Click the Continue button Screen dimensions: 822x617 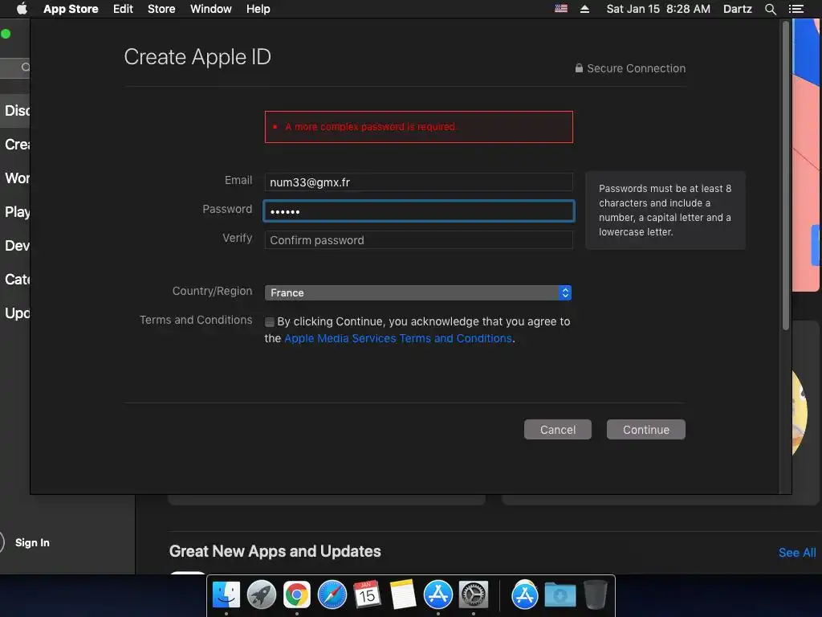(646, 430)
